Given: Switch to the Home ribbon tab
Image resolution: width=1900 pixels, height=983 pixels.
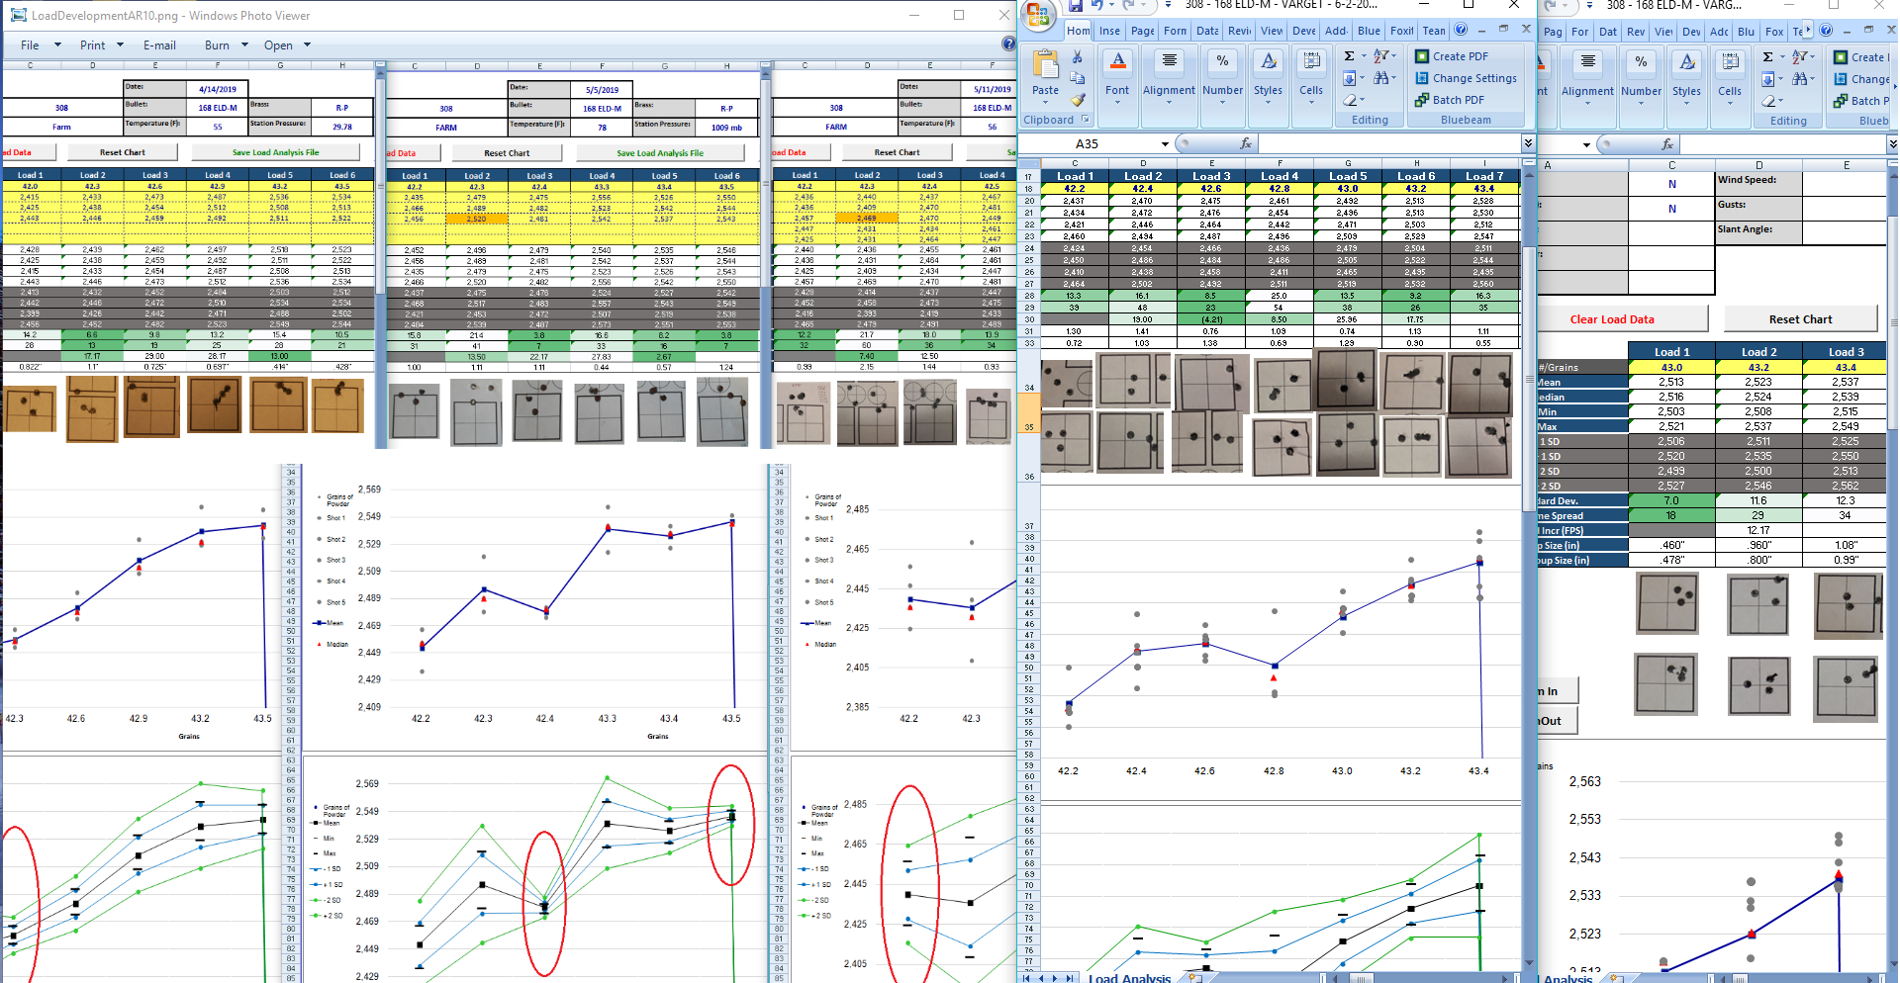Looking at the screenshot, I should [1079, 31].
